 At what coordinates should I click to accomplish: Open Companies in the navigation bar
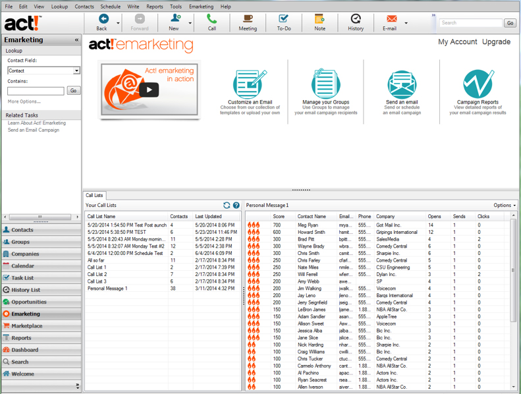[41, 254]
